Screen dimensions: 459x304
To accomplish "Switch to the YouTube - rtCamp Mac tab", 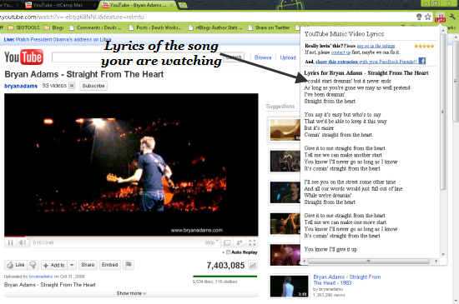I will [58, 5].
